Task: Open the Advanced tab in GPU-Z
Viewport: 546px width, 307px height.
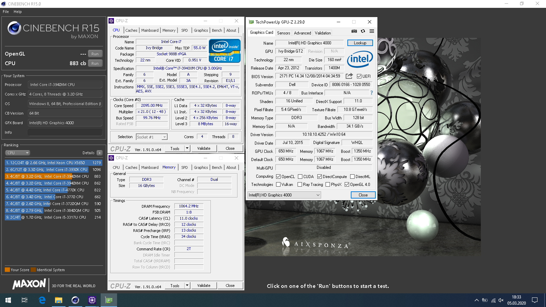Action: tap(302, 33)
